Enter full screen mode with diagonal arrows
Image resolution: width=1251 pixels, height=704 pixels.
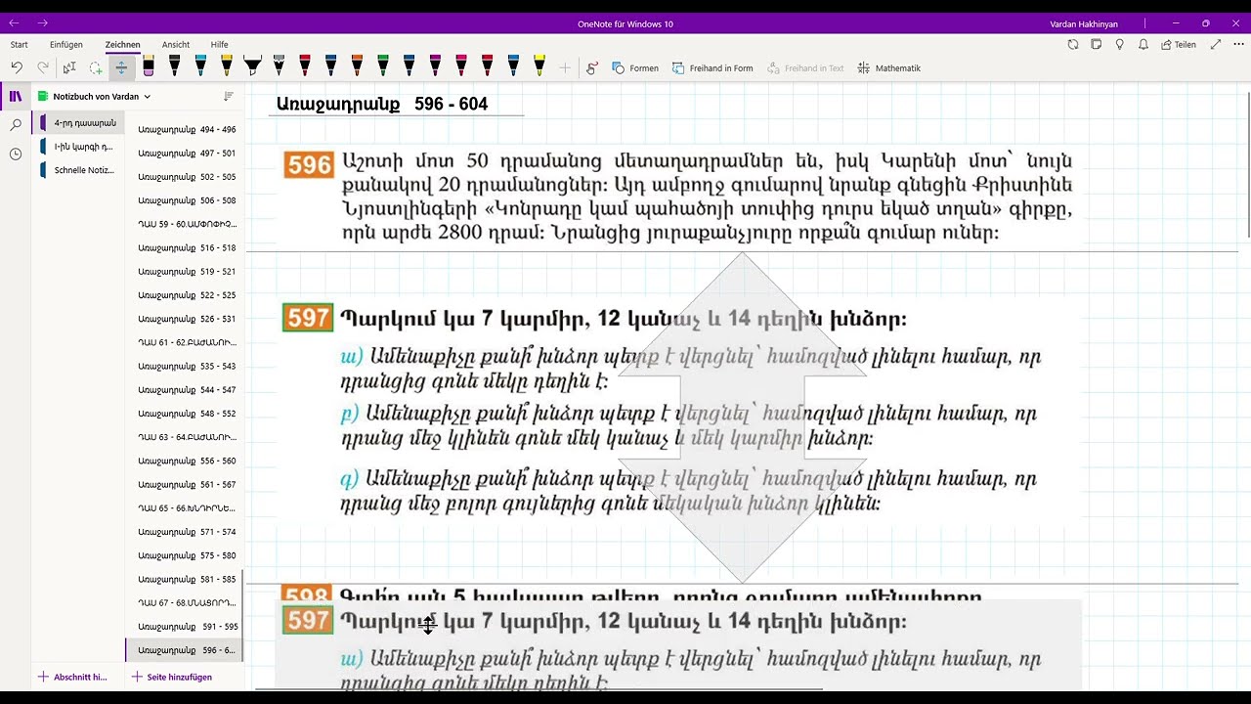point(1216,44)
